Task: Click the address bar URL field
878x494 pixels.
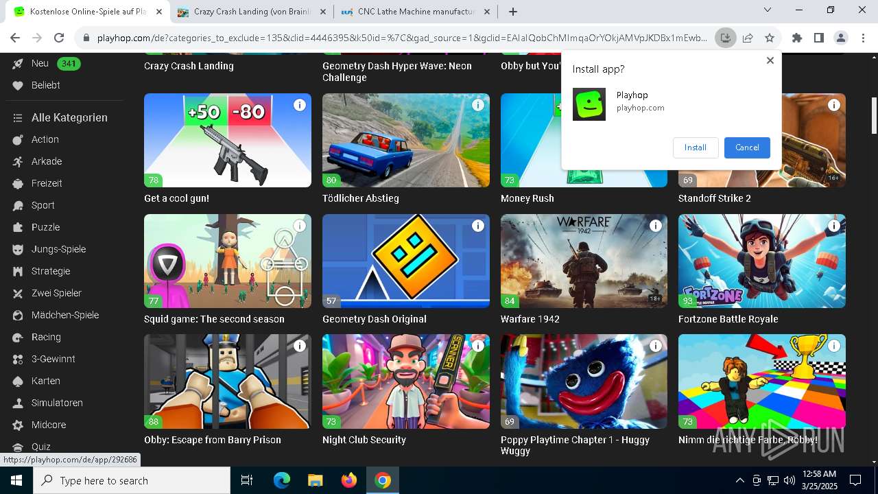Action: (402, 38)
